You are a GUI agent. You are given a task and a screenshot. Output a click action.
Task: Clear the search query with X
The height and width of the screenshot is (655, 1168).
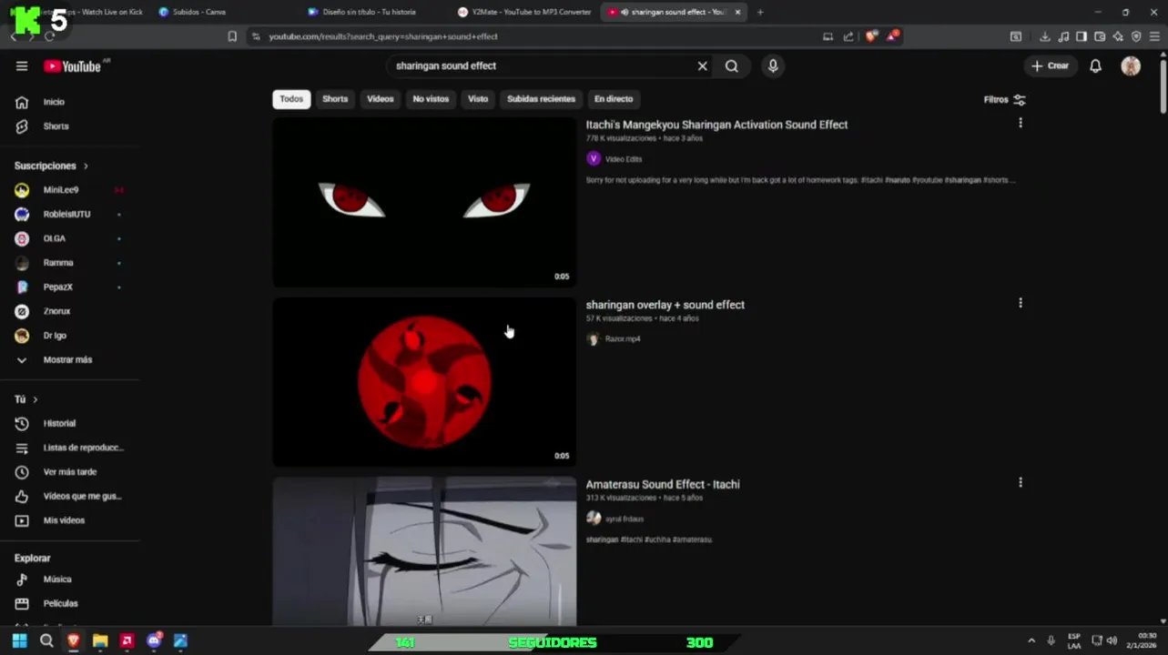(x=702, y=65)
